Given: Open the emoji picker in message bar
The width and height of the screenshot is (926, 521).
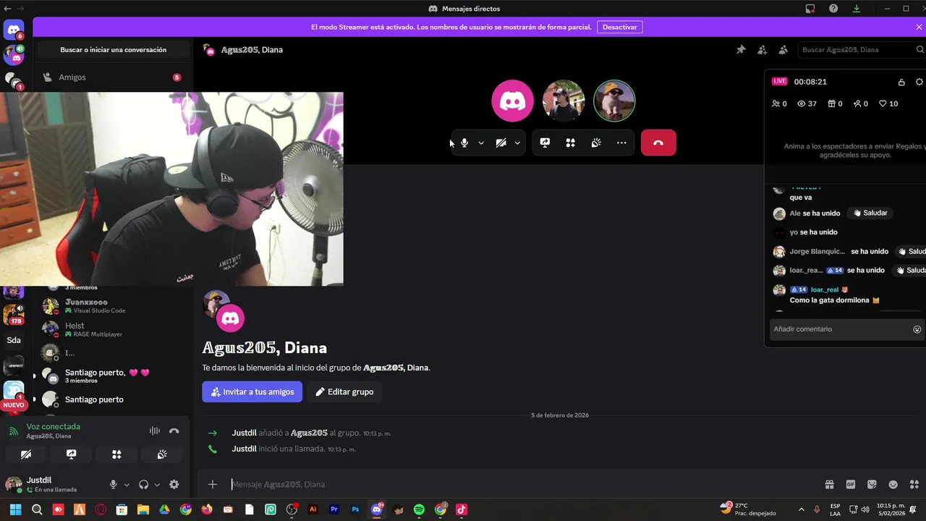Looking at the screenshot, I should [893, 484].
